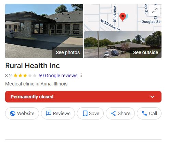Open the clinic building entrance photo
This screenshot has height=144, width=181.
coord(44,31)
